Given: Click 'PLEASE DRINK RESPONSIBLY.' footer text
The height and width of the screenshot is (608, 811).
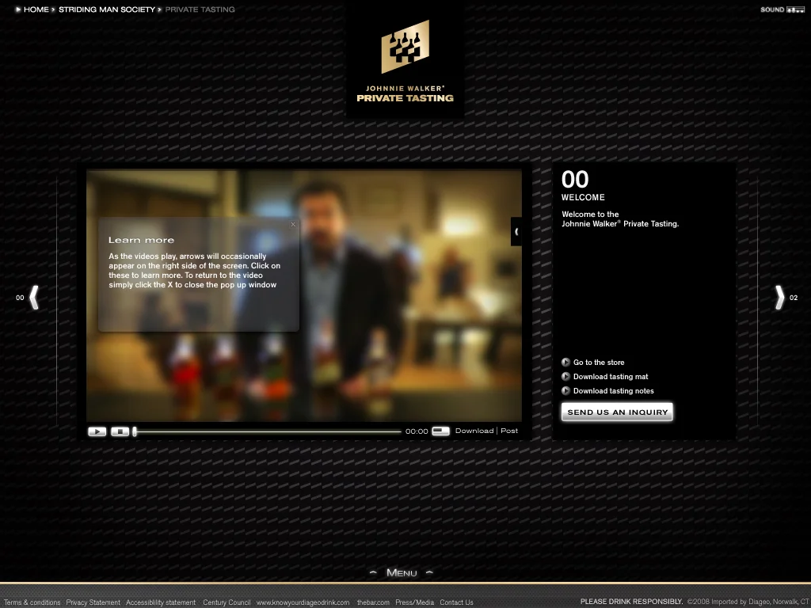Looking at the screenshot, I should pyautogui.click(x=631, y=602).
